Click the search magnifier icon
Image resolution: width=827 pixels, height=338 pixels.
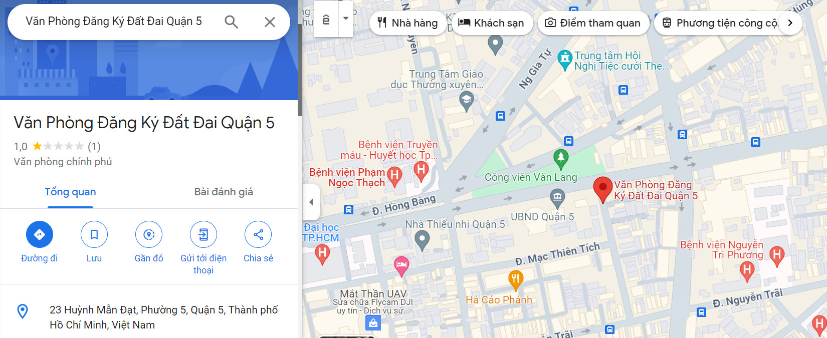[231, 22]
